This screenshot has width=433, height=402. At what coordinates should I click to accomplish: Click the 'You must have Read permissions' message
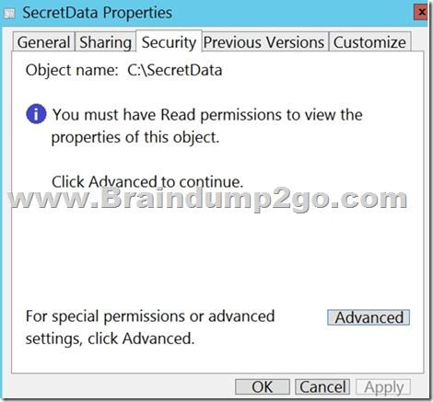[x=207, y=115]
